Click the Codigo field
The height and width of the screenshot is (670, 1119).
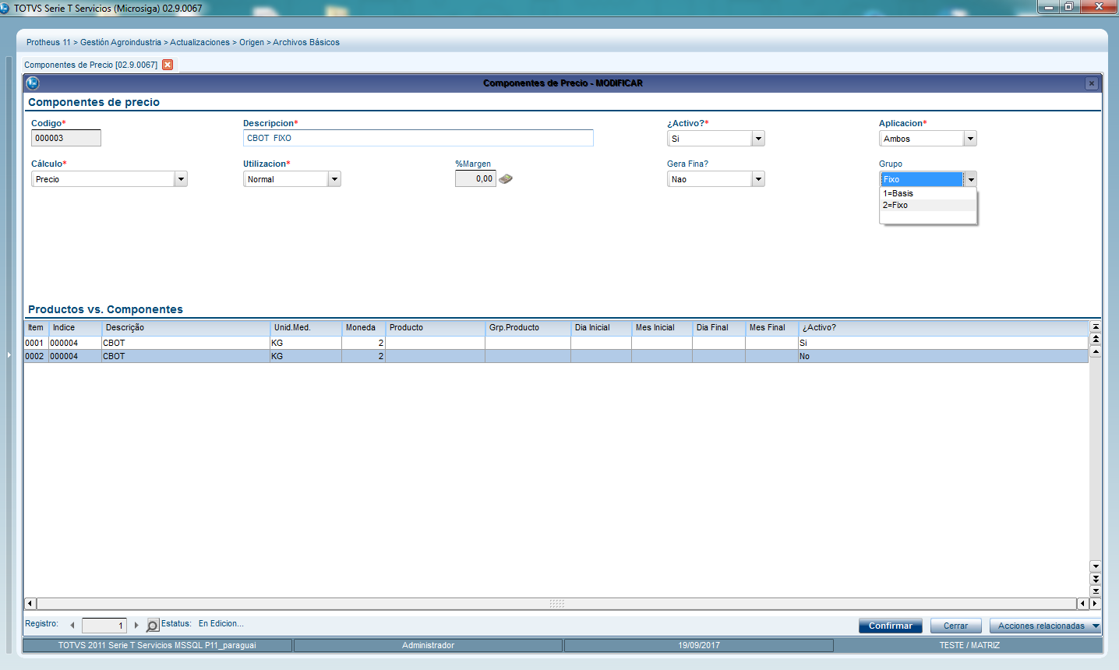[66, 138]
